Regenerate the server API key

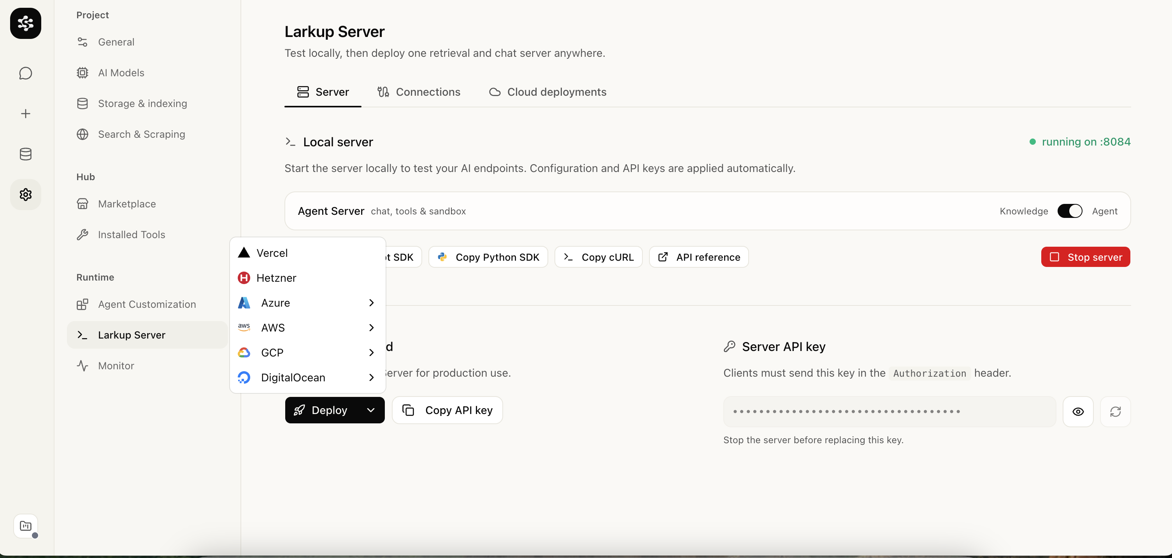1115,412
